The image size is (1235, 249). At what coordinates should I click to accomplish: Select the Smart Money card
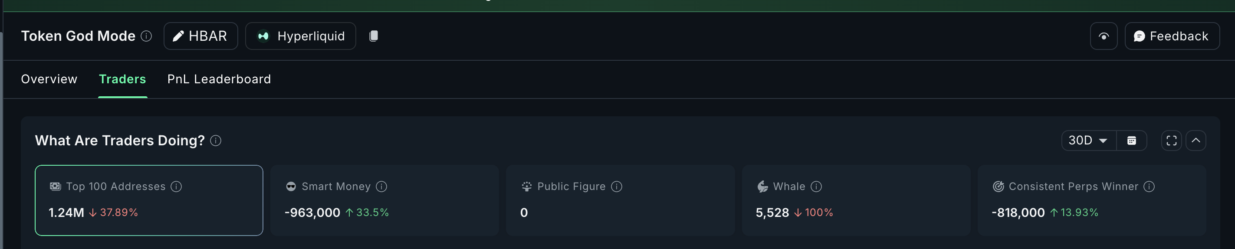coord(384,200)
